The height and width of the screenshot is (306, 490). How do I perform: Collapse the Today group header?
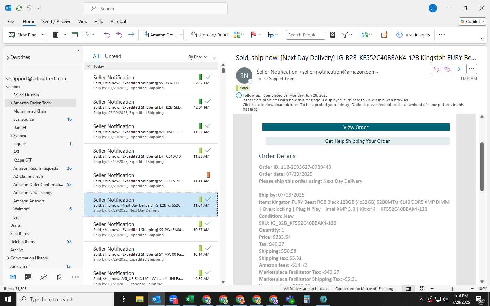88,66
